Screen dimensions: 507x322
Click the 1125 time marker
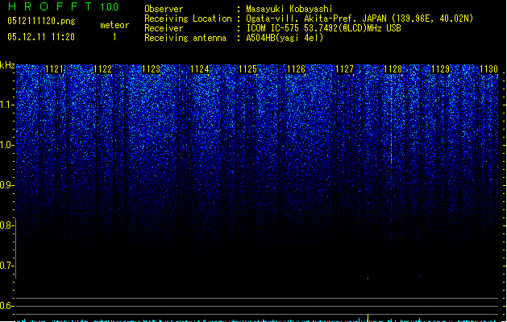247,69
